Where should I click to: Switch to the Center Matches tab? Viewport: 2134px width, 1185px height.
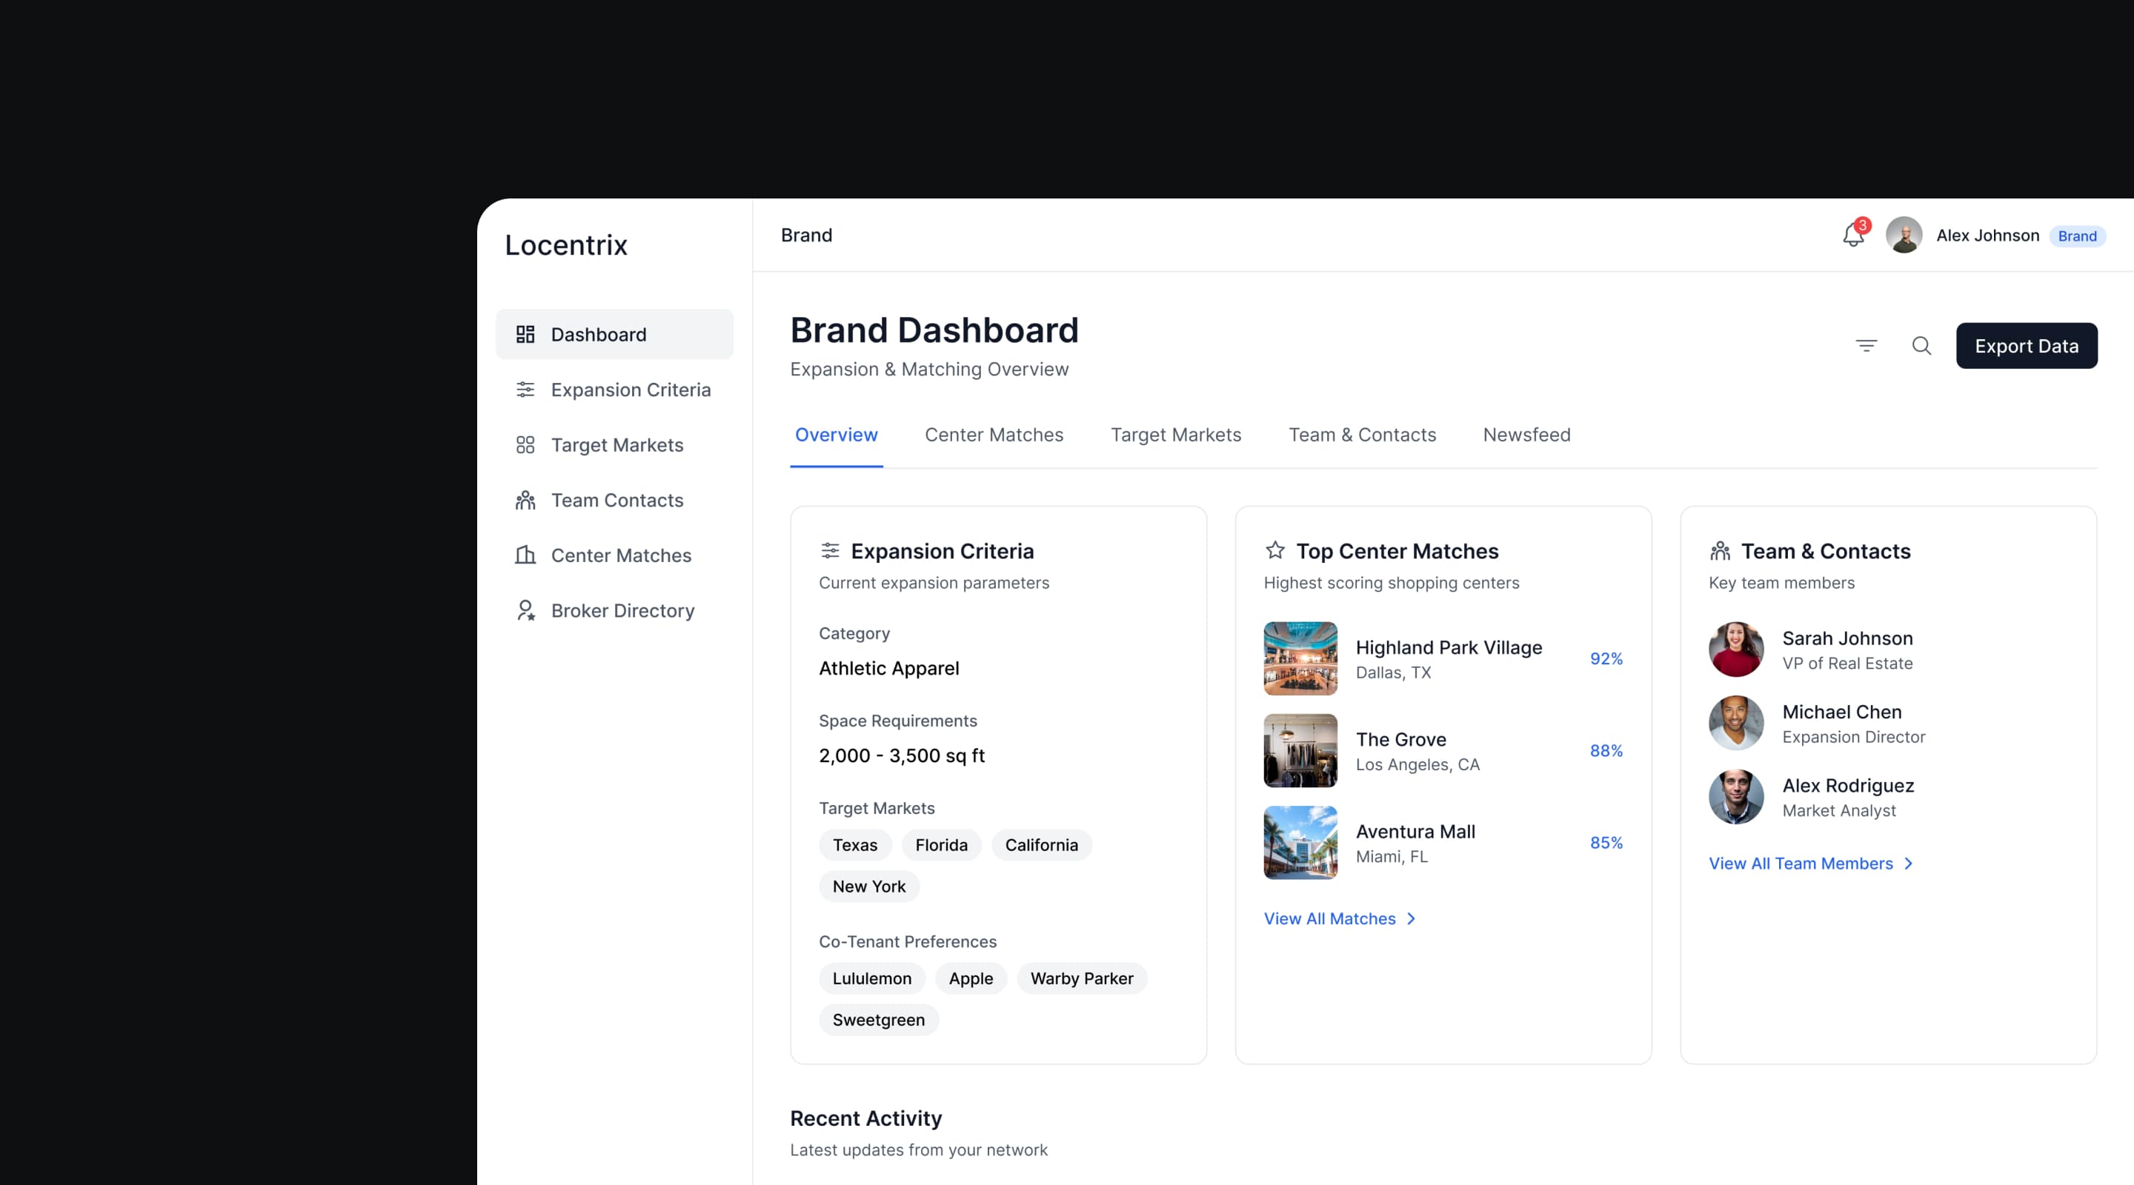click(x=993, y=435)
